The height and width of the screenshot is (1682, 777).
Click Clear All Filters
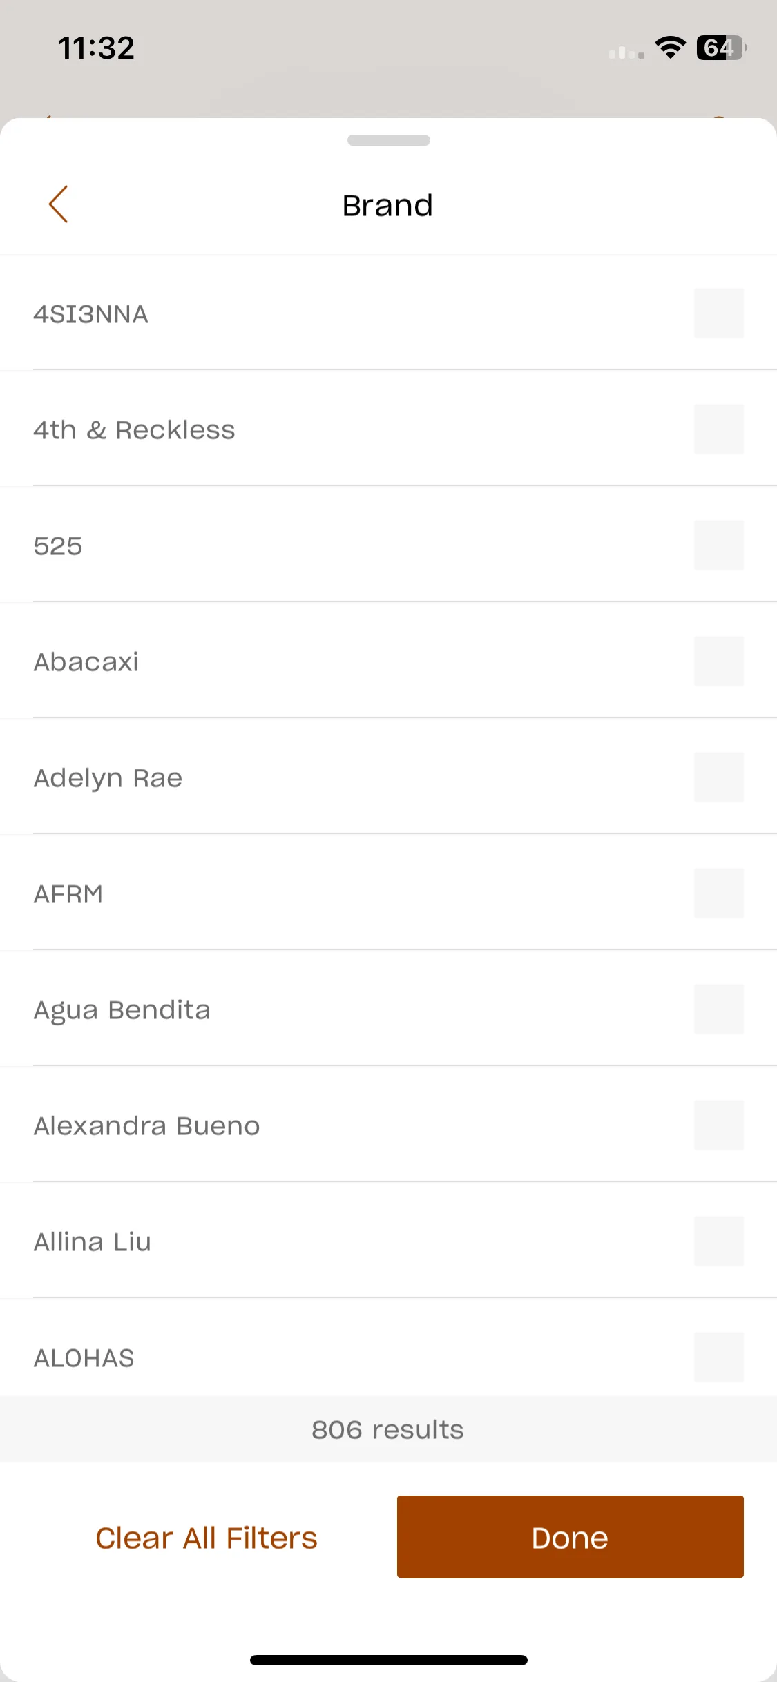207,1538
